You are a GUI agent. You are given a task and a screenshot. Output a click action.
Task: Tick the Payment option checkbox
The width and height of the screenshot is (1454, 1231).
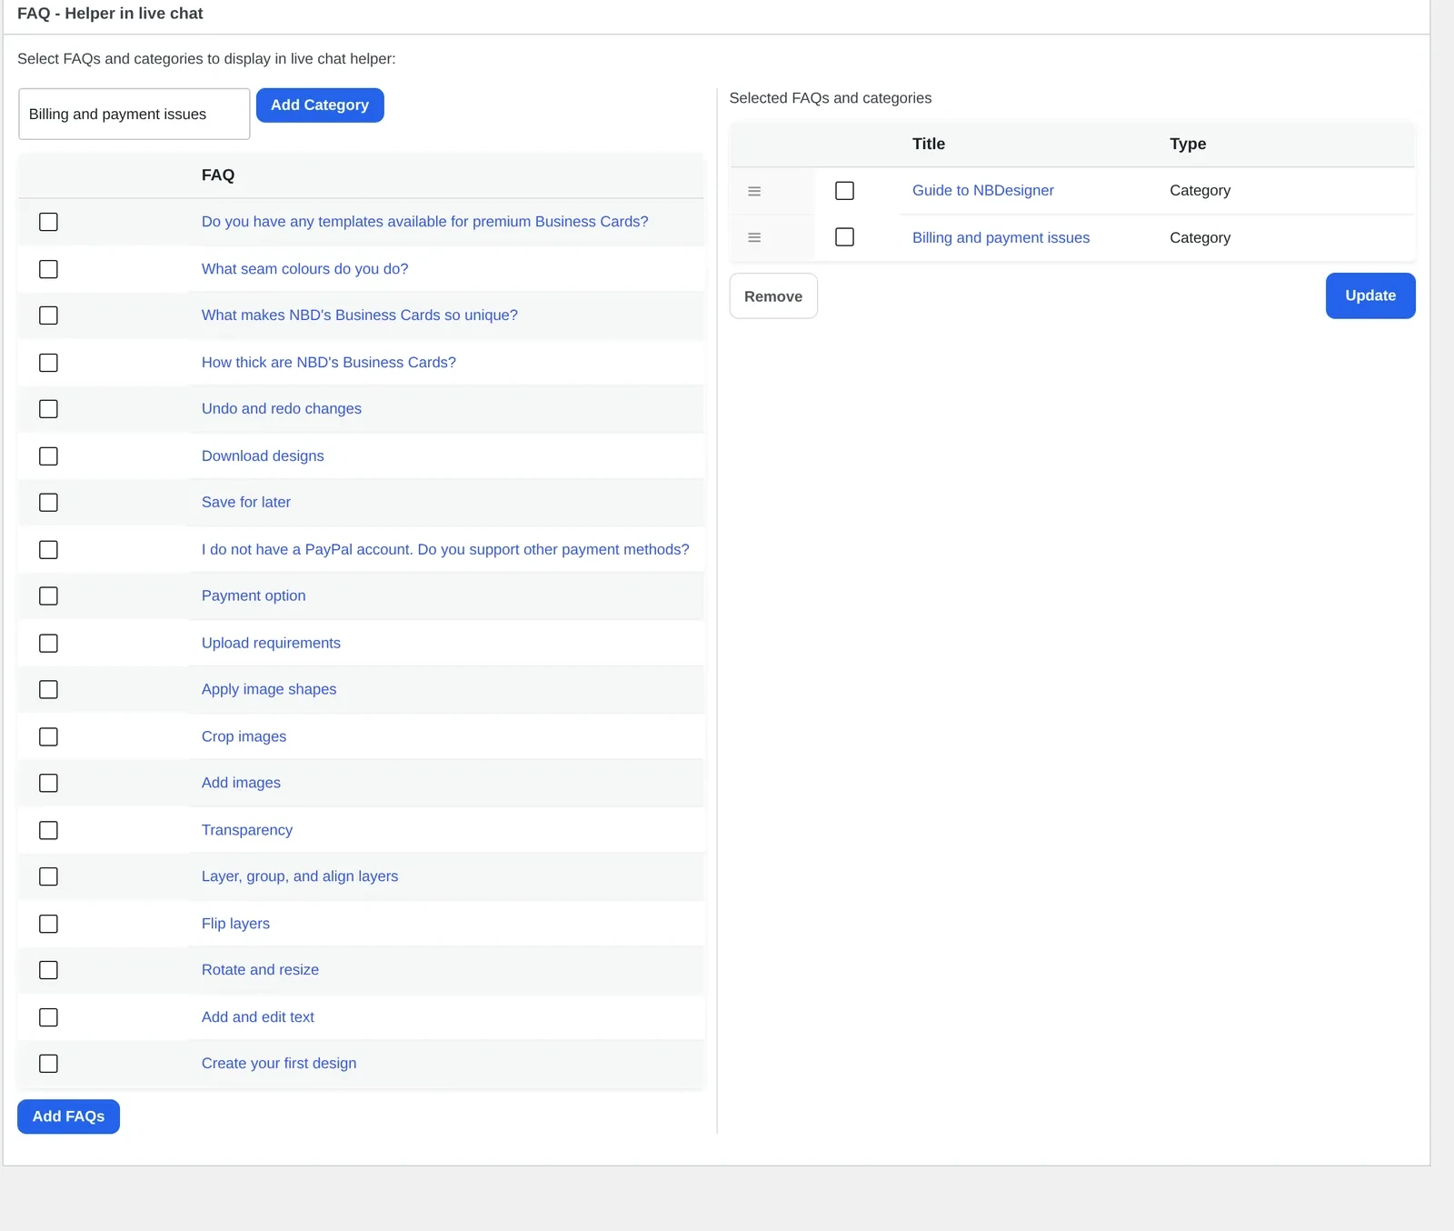(x=49, y=596)
